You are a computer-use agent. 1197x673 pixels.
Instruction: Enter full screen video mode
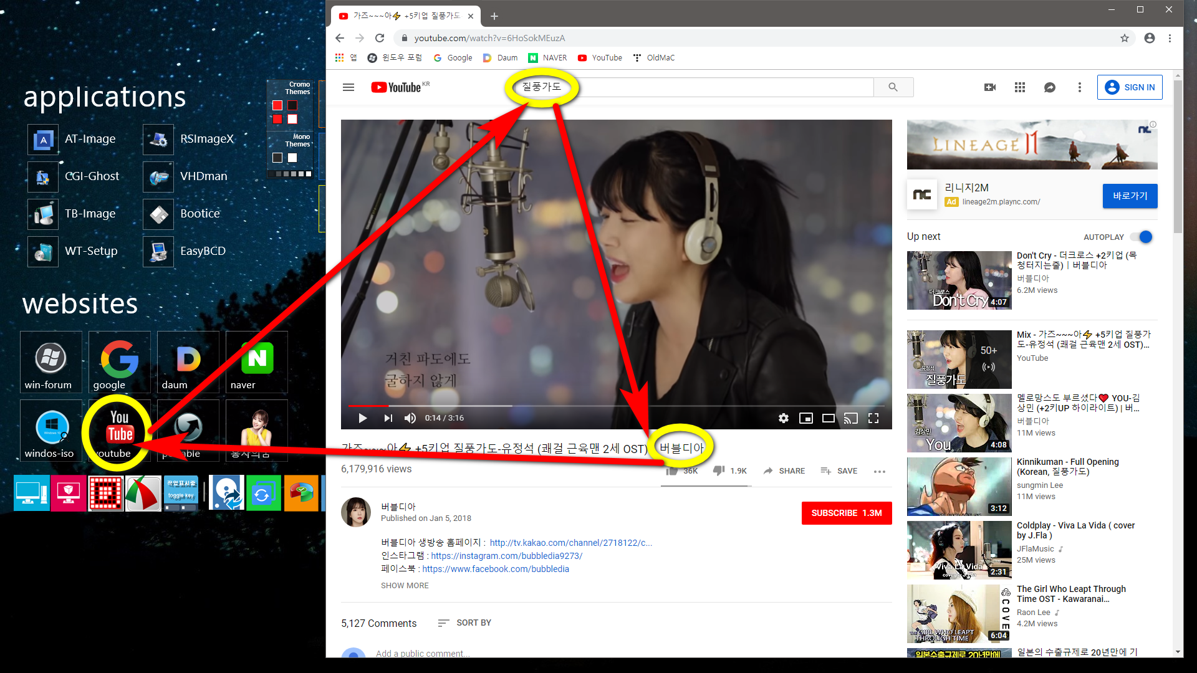pyautogui.click(x=873, y=418)
